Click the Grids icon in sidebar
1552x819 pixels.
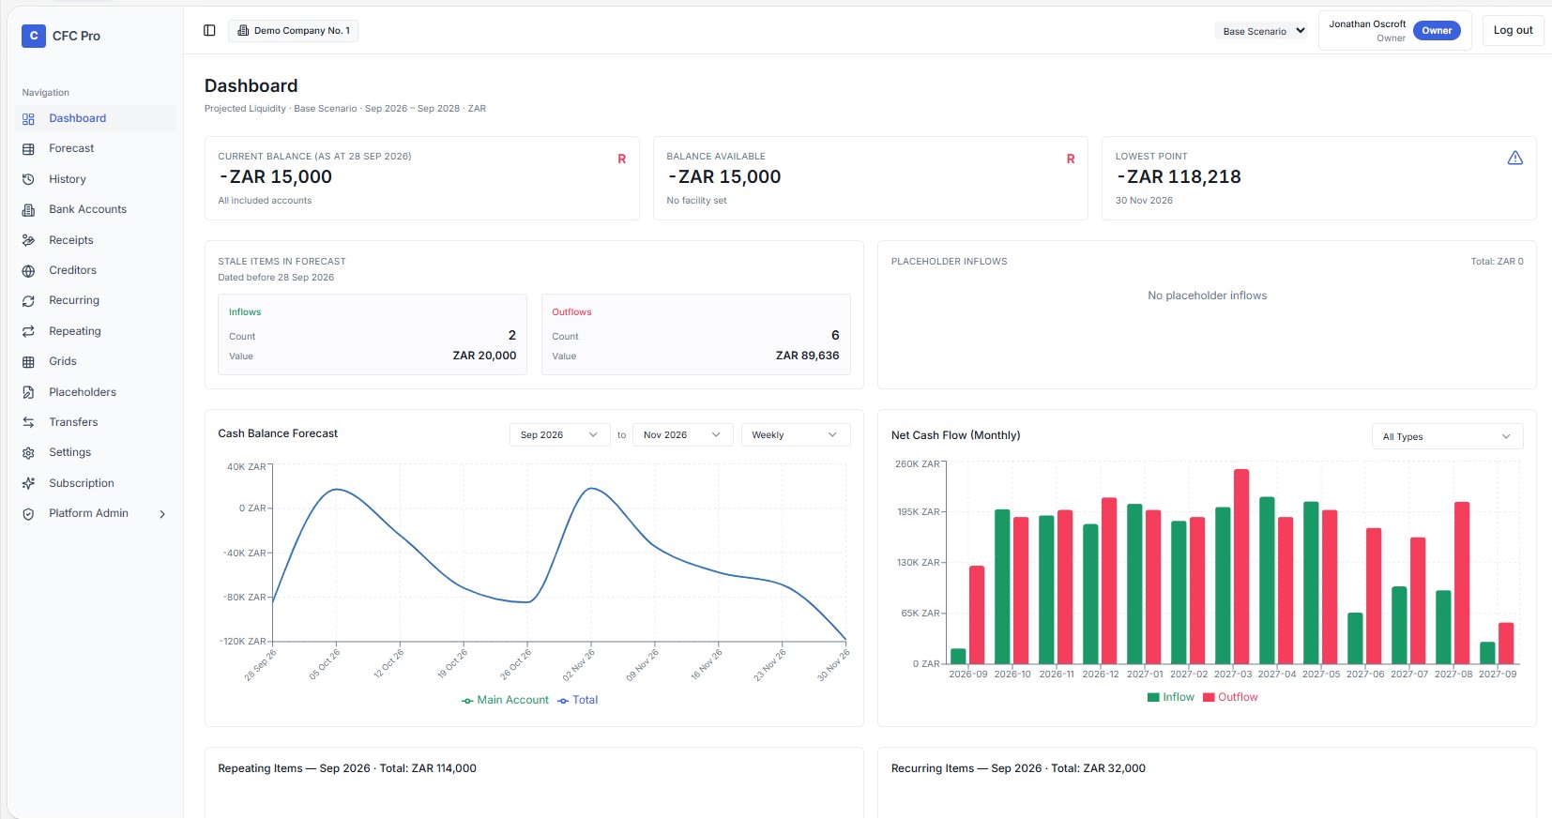[x=28, y=362]
